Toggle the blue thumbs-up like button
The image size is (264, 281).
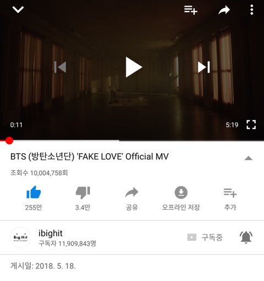tap(34, 192)
